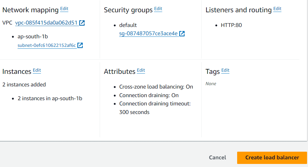The height and width of the screenshot is (167, 308).
Task: Edit the Tags section
Action: [225, 70]
